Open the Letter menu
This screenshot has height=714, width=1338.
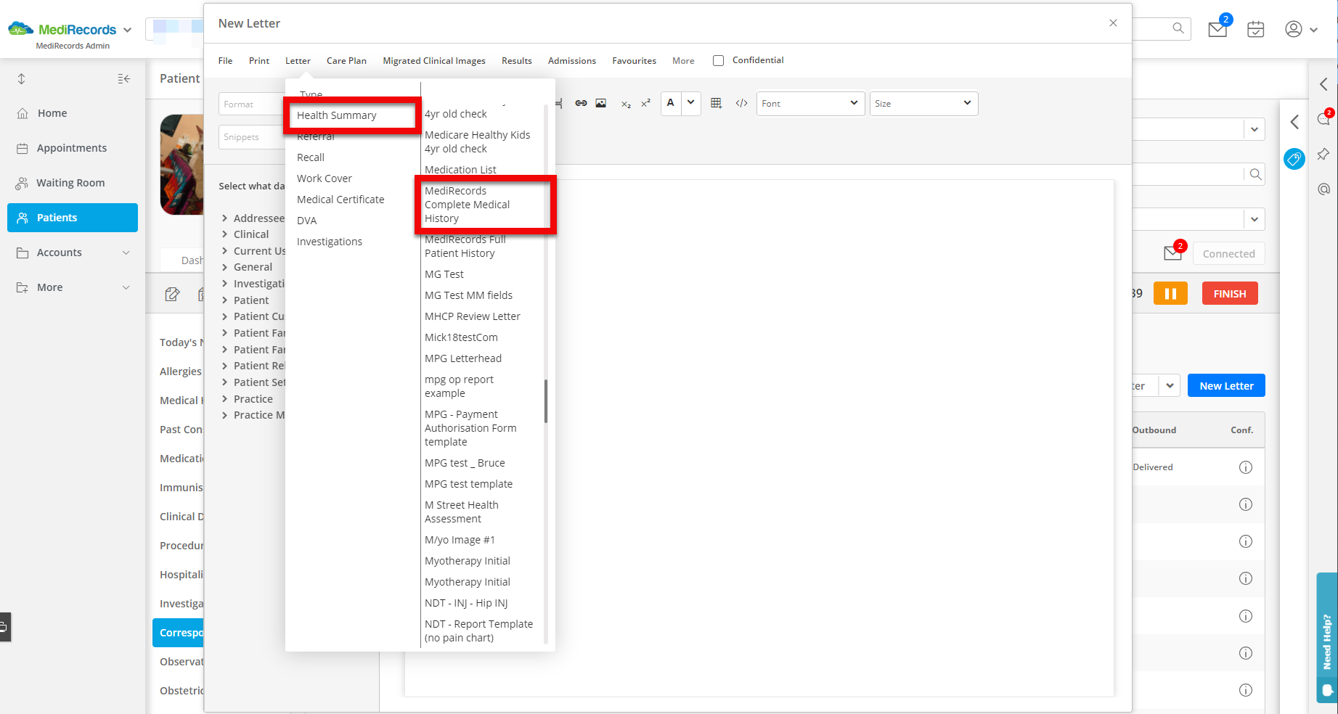tap(298, 61)
